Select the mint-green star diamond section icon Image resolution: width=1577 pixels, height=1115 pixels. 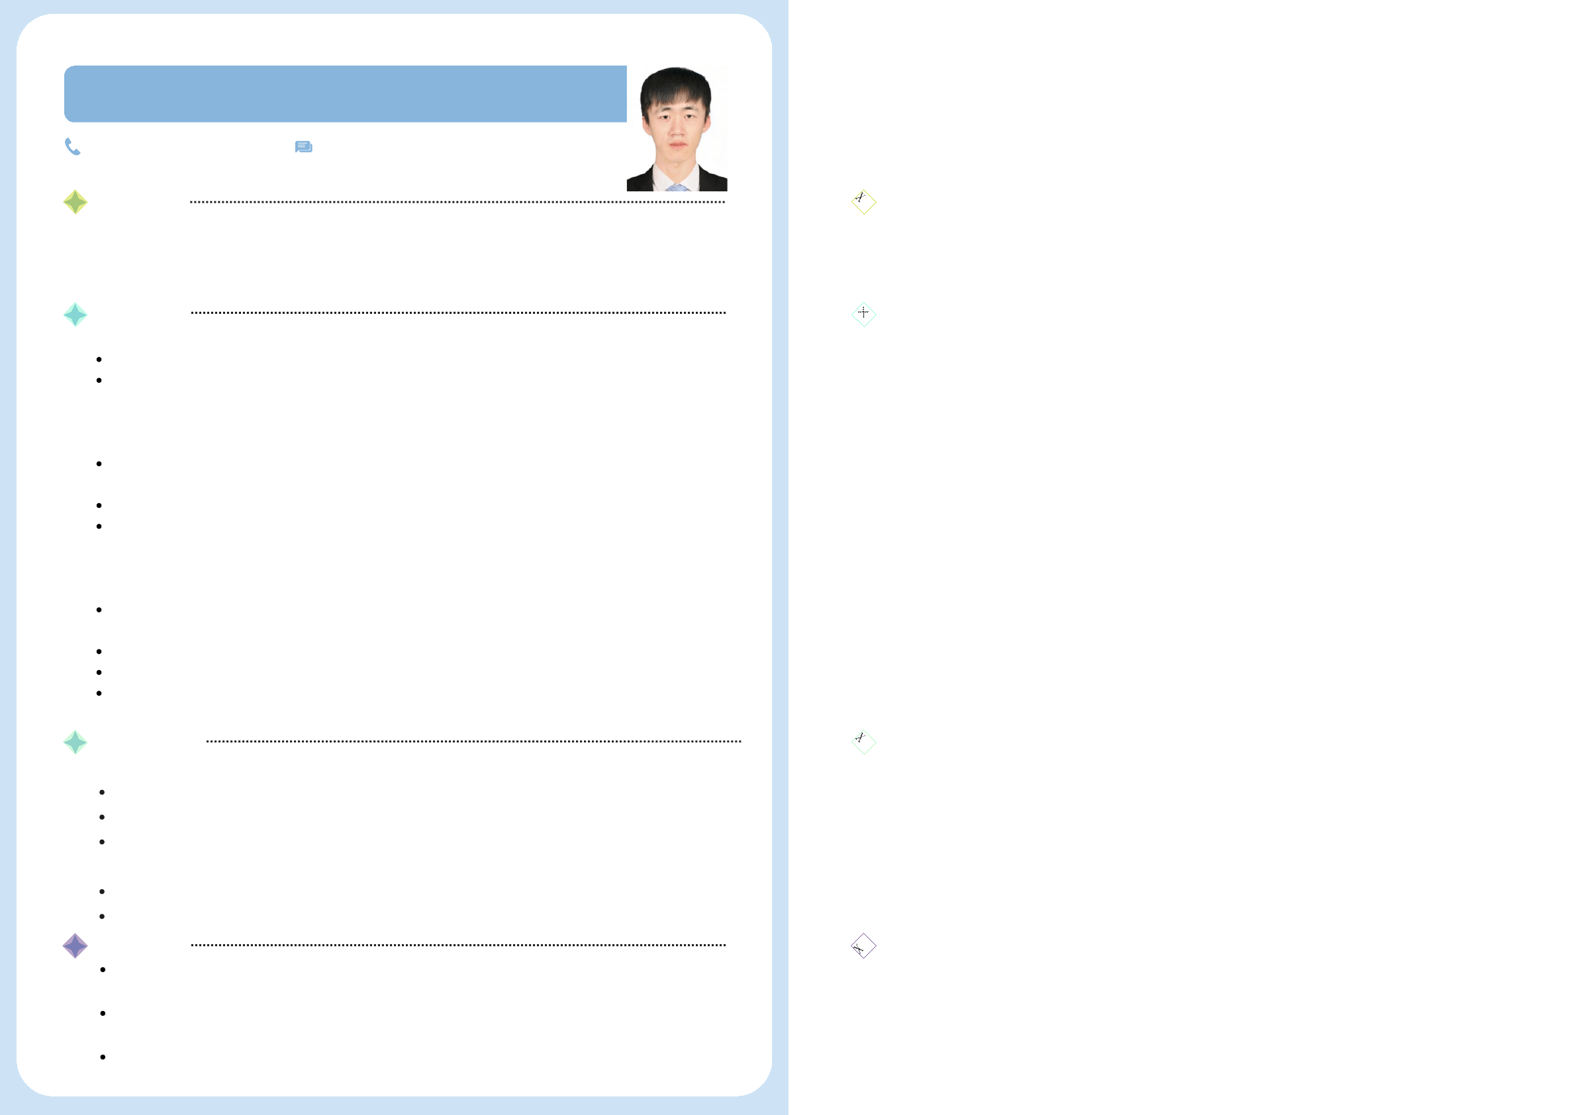click(75, 743)
